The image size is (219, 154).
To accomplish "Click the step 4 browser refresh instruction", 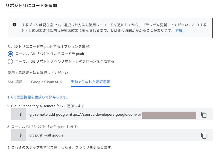I will coord(62,148).
